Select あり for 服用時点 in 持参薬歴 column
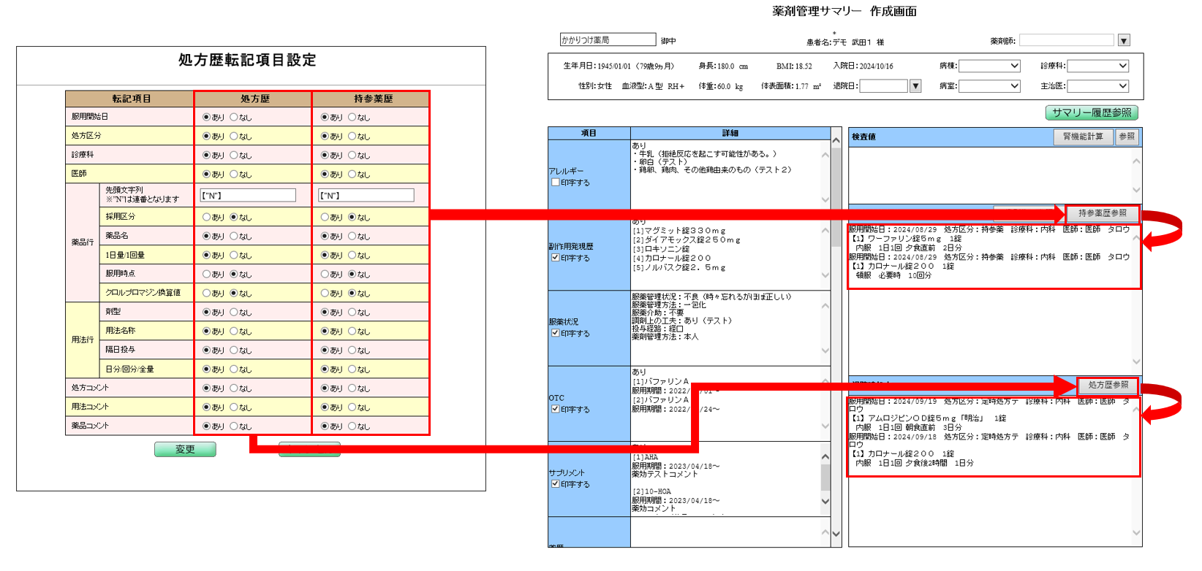 pos(325,274)
